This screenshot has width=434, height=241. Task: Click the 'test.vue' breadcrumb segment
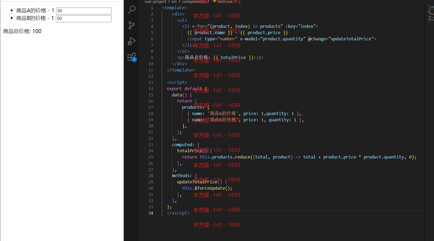click(225, 2)
